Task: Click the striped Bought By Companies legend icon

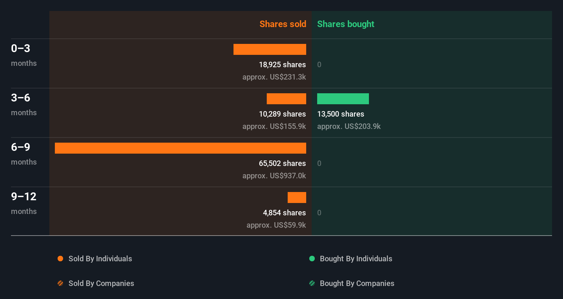Action: pos(312,283)
